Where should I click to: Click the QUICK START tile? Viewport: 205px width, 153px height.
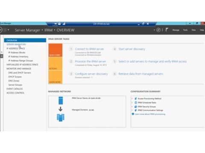point(56,50)
